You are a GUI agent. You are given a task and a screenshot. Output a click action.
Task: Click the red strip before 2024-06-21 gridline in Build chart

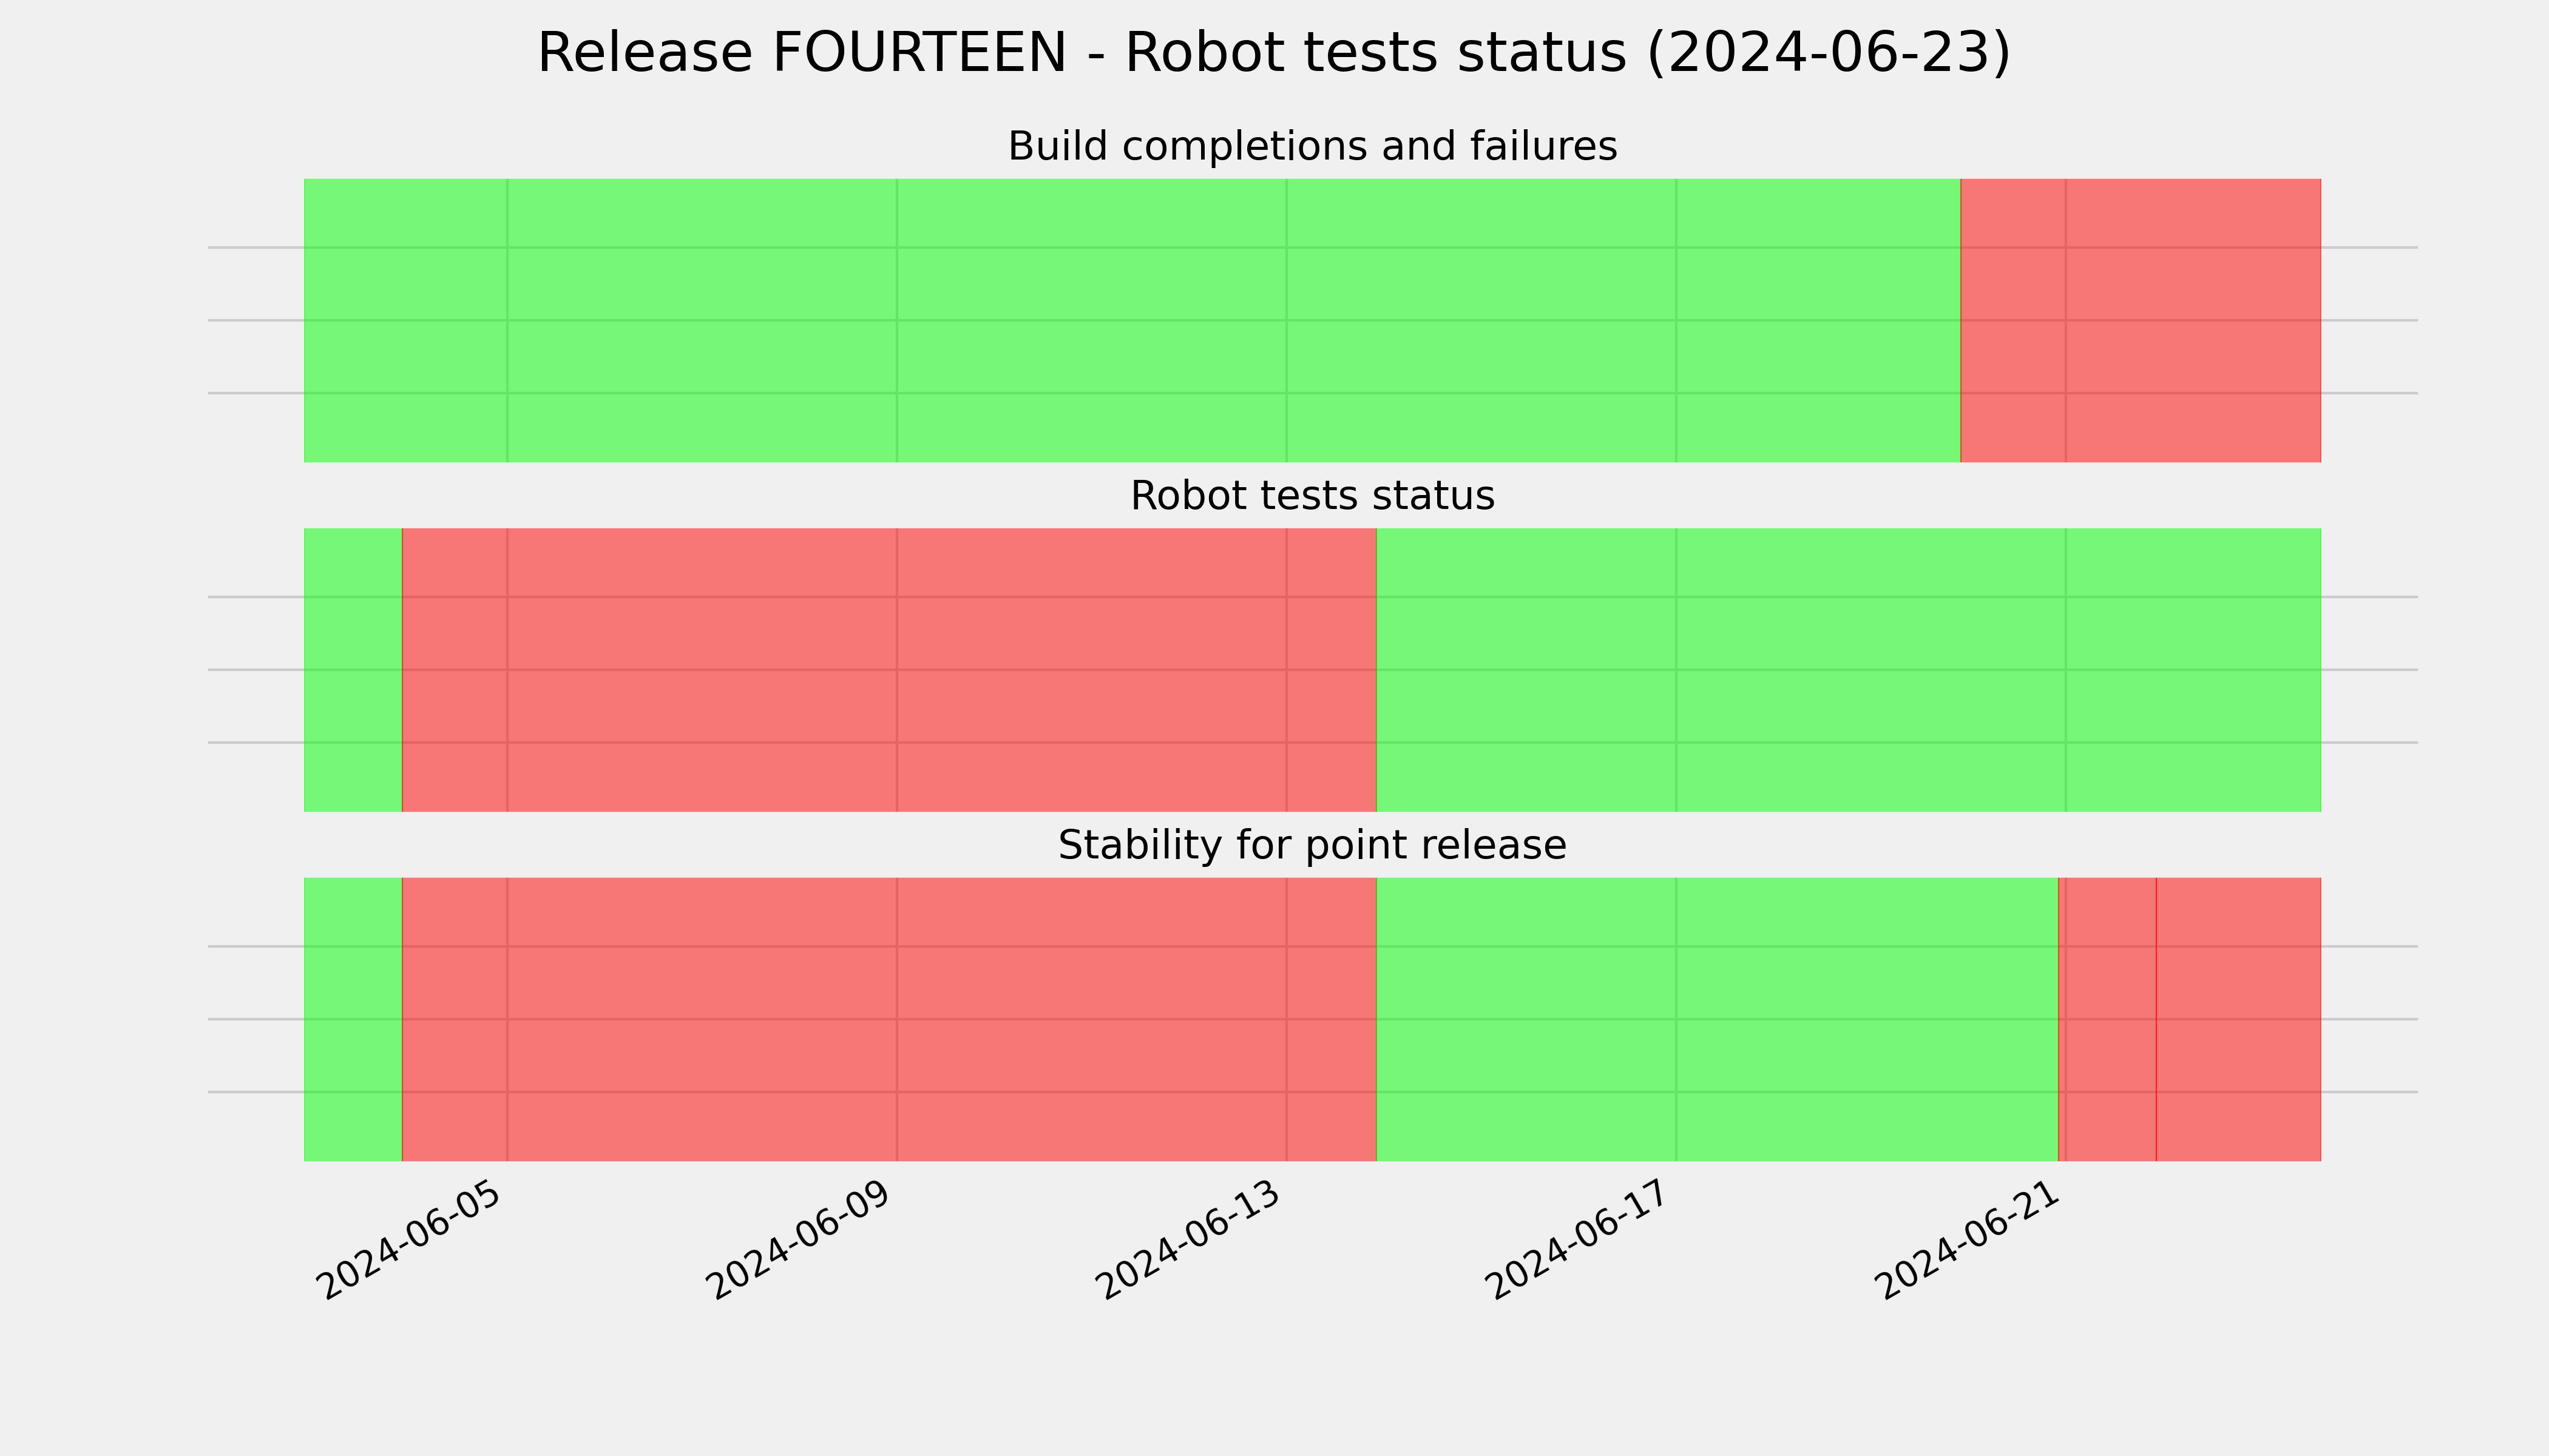[x=2012, y=320]
